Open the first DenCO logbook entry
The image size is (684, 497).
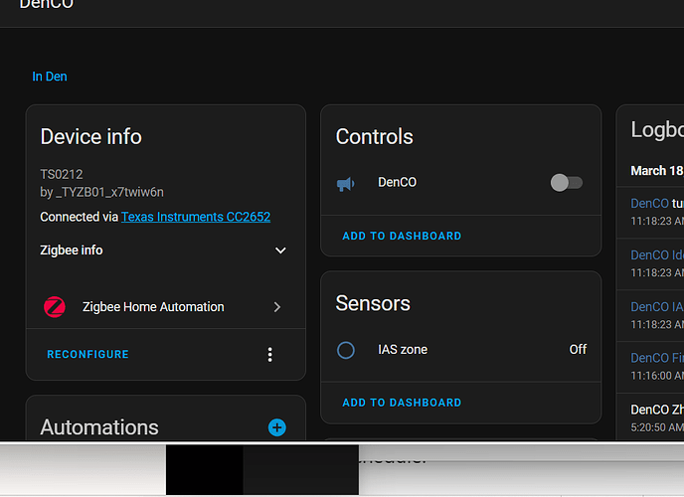650,204
